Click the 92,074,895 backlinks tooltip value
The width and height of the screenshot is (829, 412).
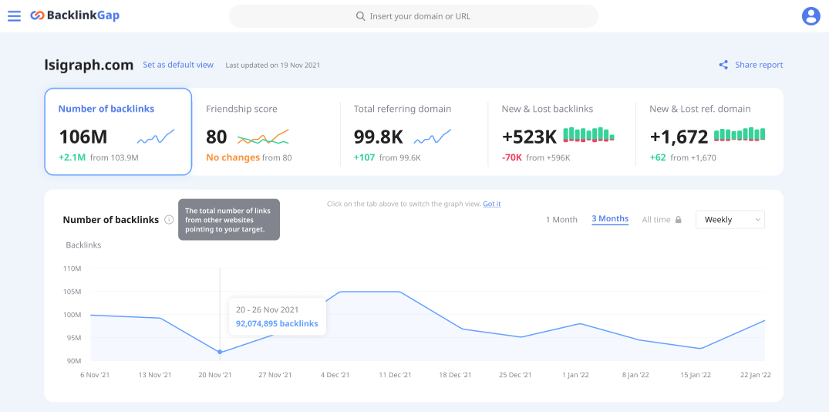click(277, 324)
